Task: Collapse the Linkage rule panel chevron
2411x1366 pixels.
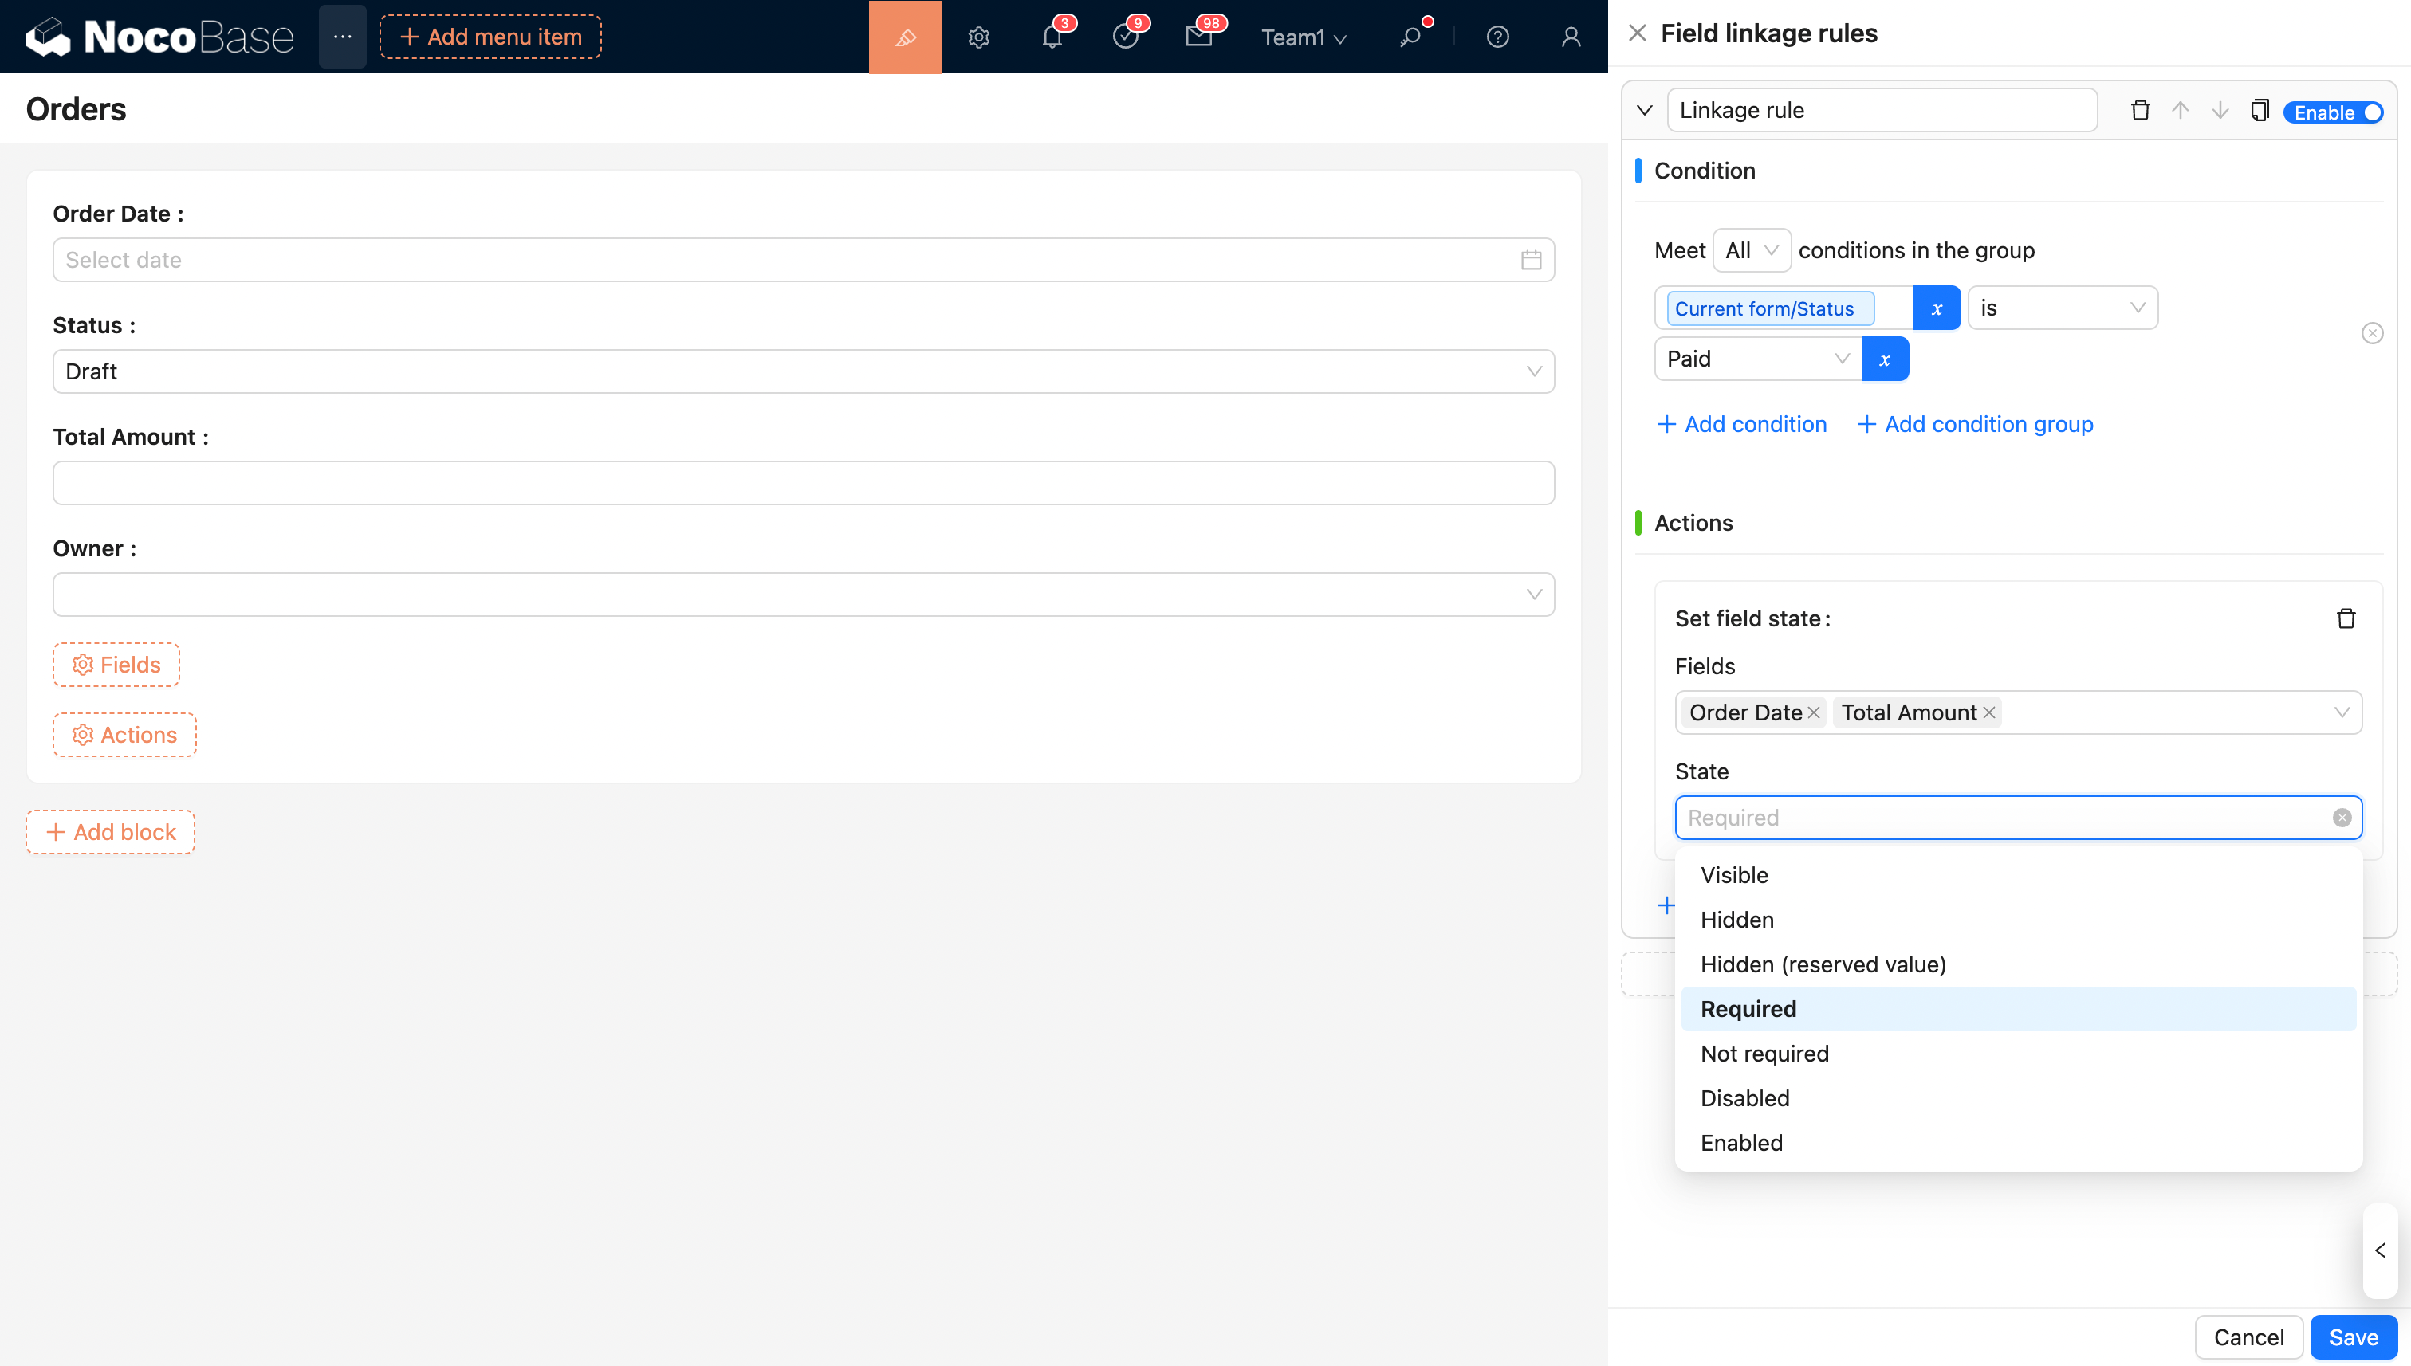Action: 1644,111
